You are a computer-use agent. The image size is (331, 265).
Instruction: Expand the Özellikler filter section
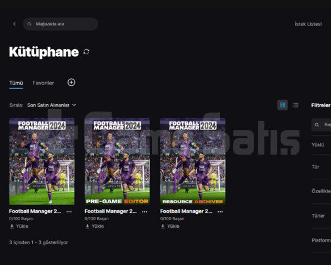(322, 191)
